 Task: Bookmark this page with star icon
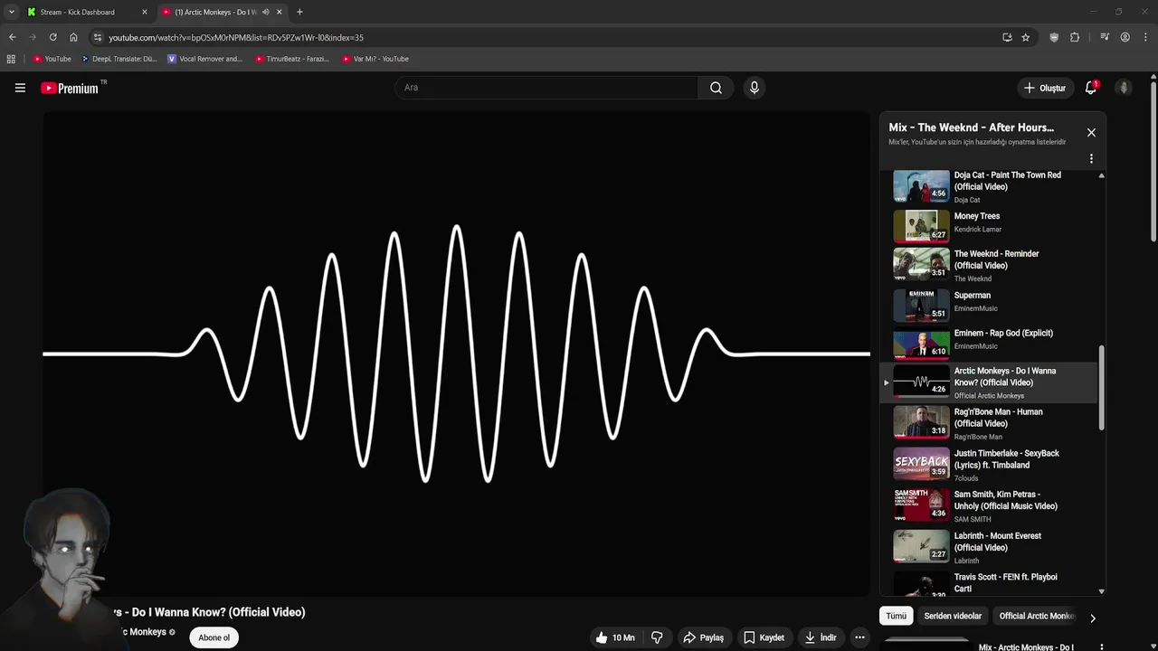point(1025,37)
